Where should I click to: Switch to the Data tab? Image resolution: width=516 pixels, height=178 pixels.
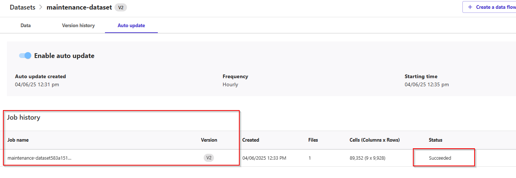26,25
